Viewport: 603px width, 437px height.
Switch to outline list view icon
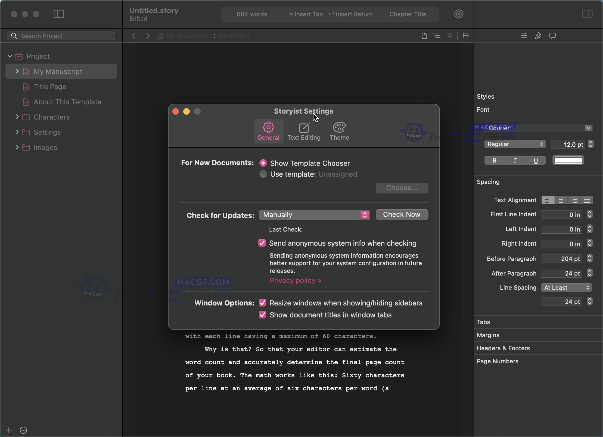pos(437,36)
